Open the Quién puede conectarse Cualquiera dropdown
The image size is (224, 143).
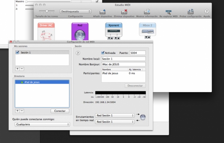(x=43, y=124)
